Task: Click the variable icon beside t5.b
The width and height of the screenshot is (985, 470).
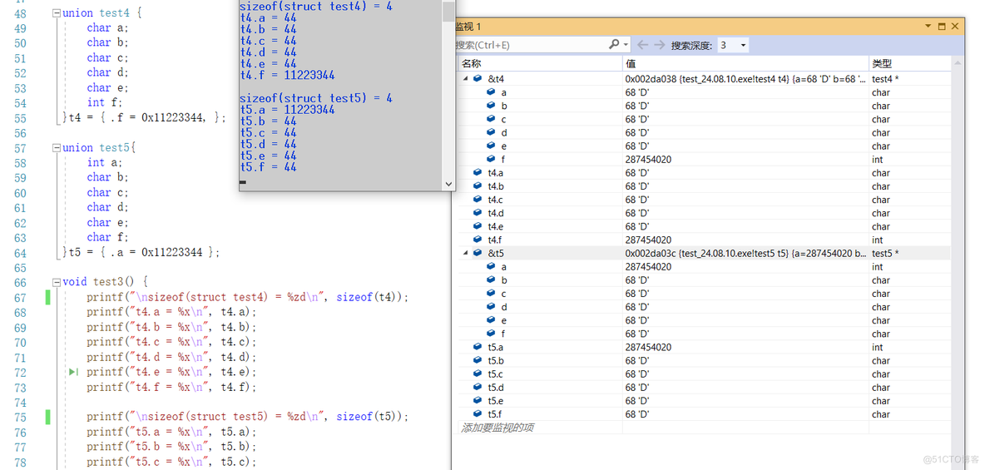Action: click(478, 361)
